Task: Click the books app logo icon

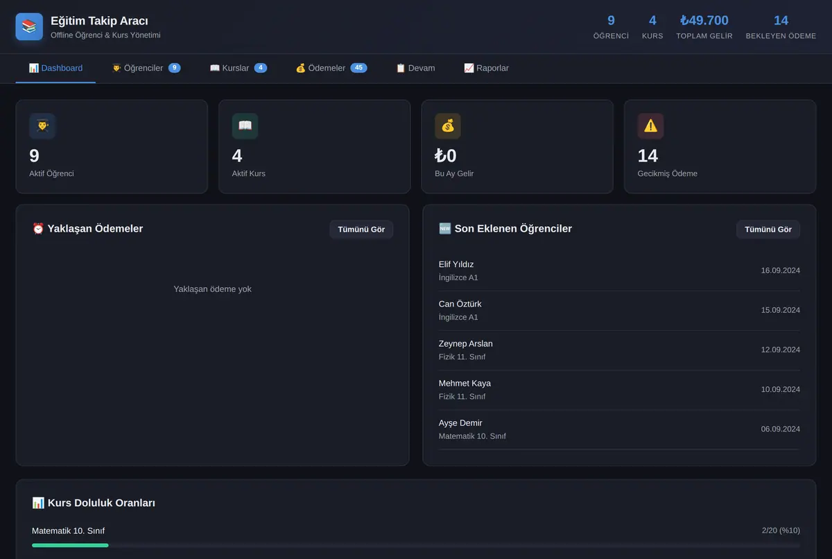Action: [29, 27]
